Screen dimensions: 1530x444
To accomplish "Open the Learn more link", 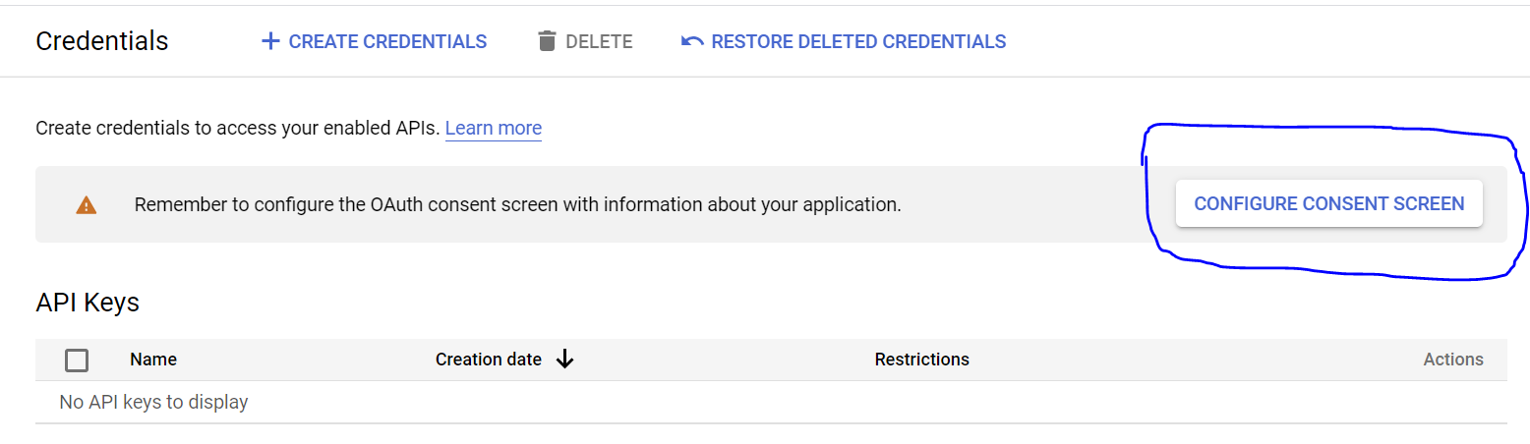I will 494,128.
